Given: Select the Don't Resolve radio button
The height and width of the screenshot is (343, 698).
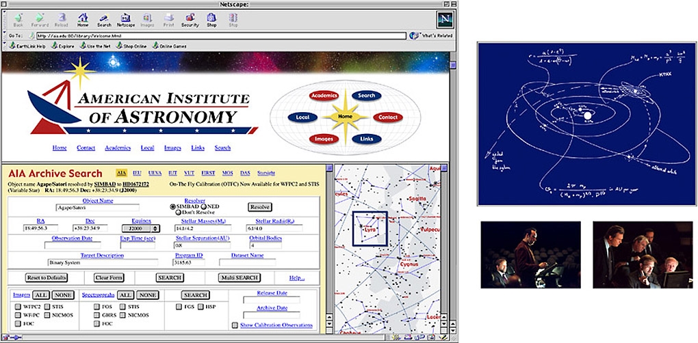Looking at the screenshot, I should [x=178, y=212].
